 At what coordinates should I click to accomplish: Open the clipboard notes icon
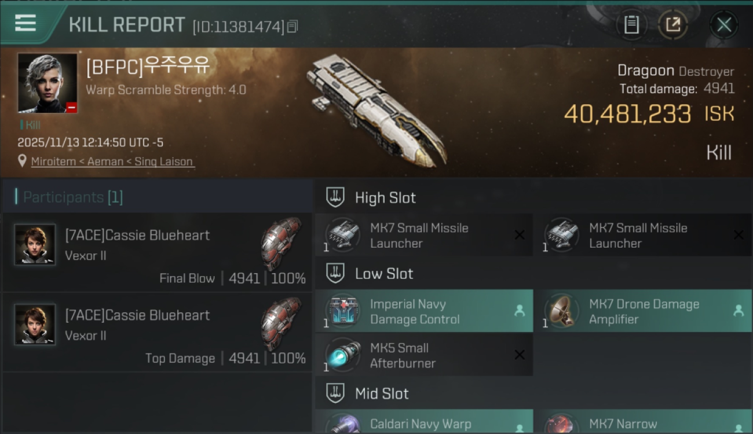tap(631, 24)
